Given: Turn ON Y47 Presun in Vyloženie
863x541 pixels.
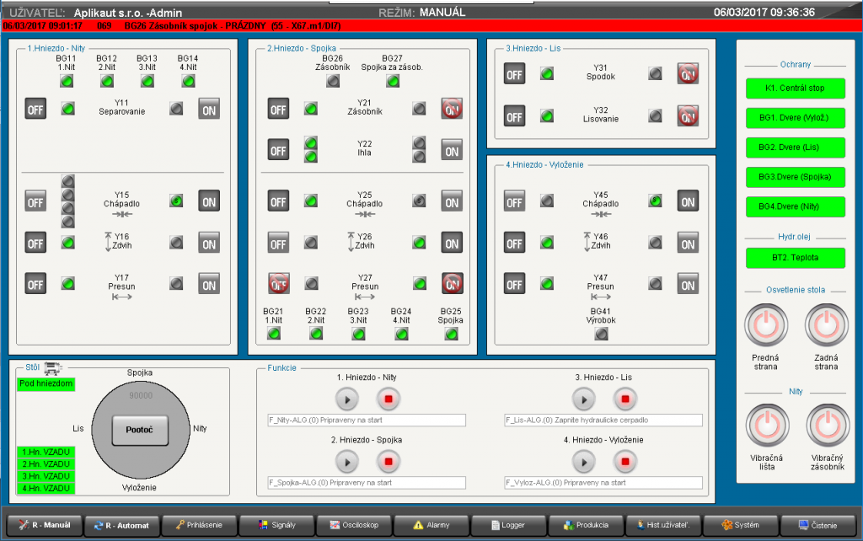Looking at the screenshot, I should 688,284.
